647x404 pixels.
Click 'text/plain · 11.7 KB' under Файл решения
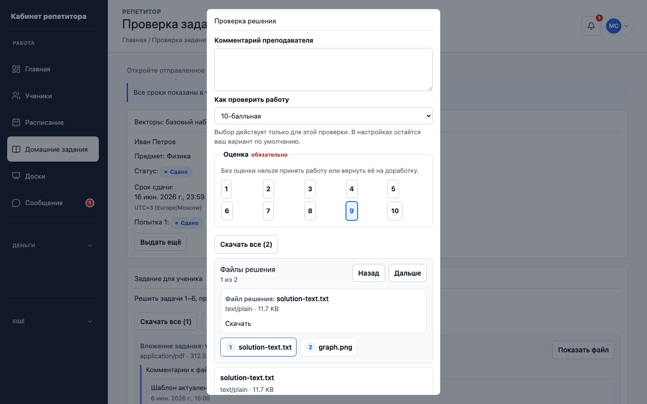(x=252, y=309)
